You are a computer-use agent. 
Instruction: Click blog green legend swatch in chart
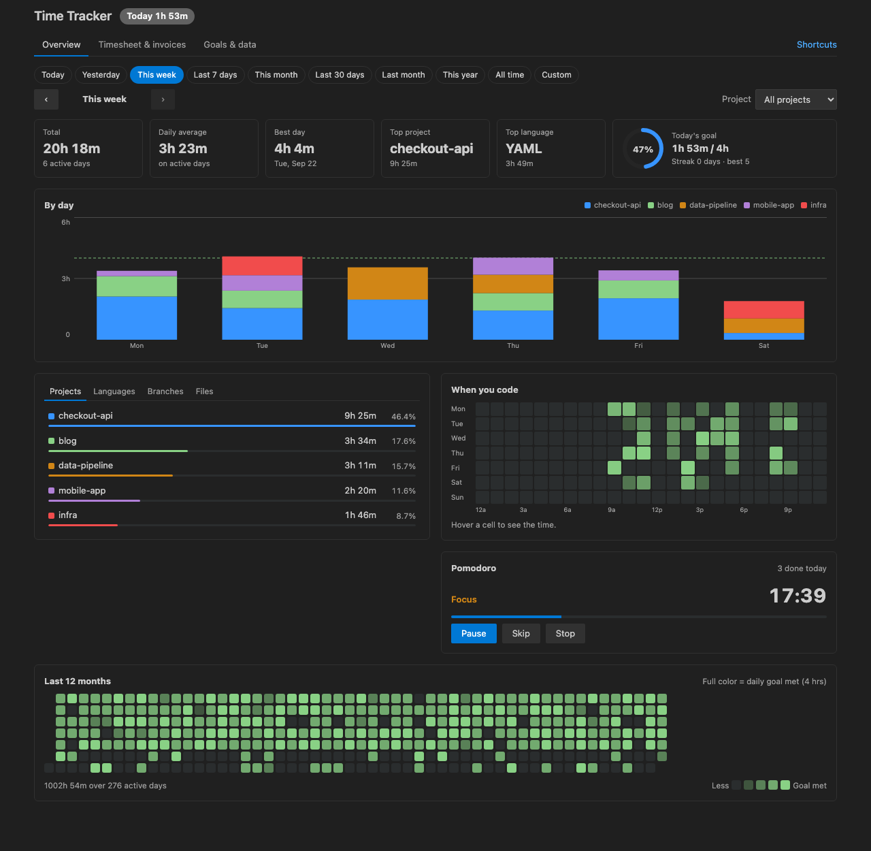651,206
